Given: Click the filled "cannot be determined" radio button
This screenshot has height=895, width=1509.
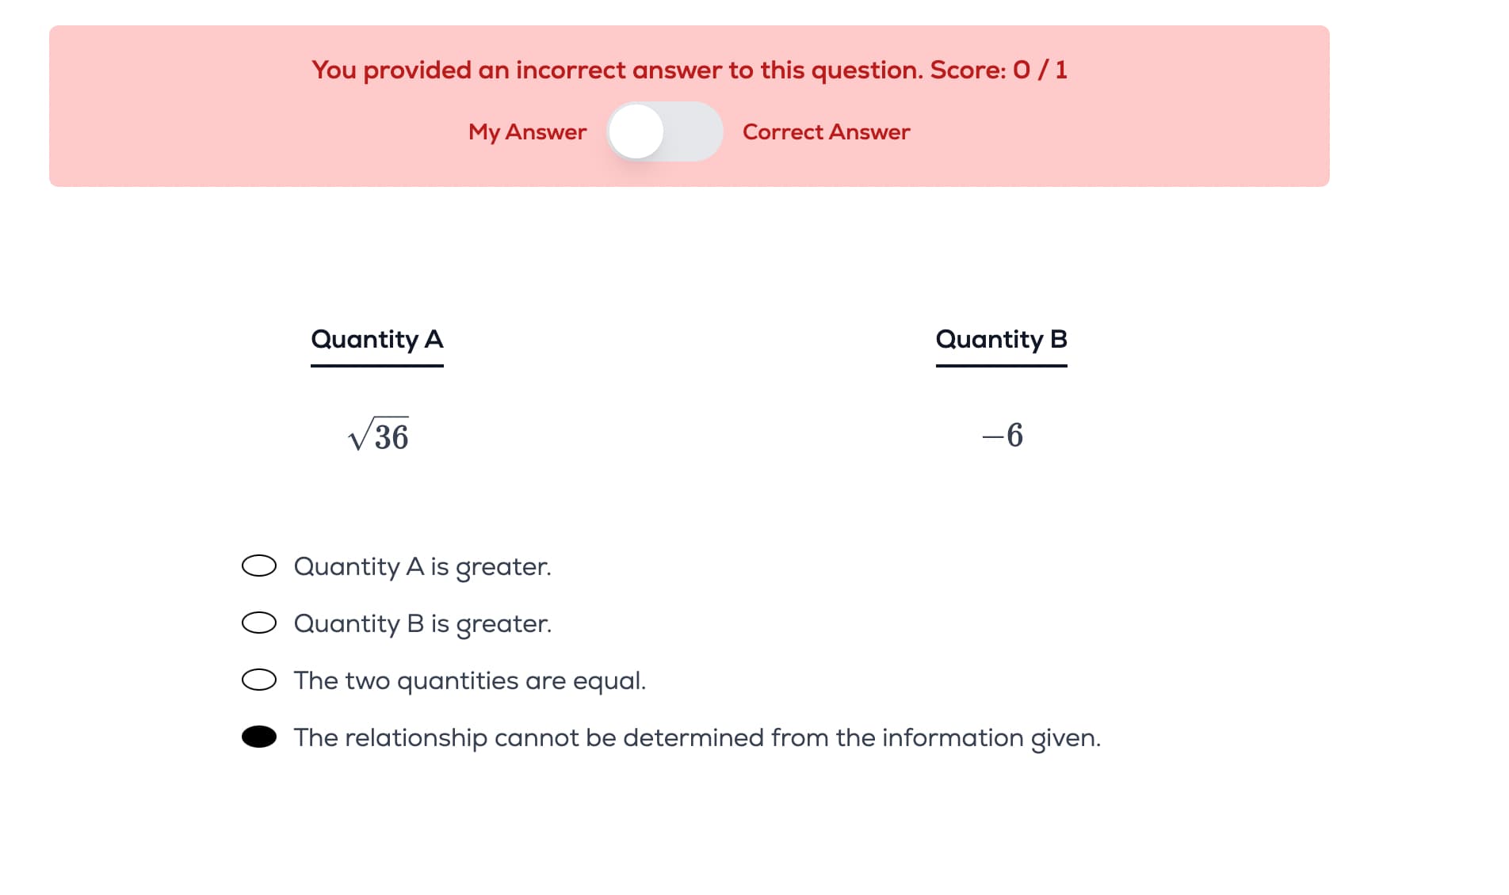Looking at the screenshot, I should click(259, 737).
